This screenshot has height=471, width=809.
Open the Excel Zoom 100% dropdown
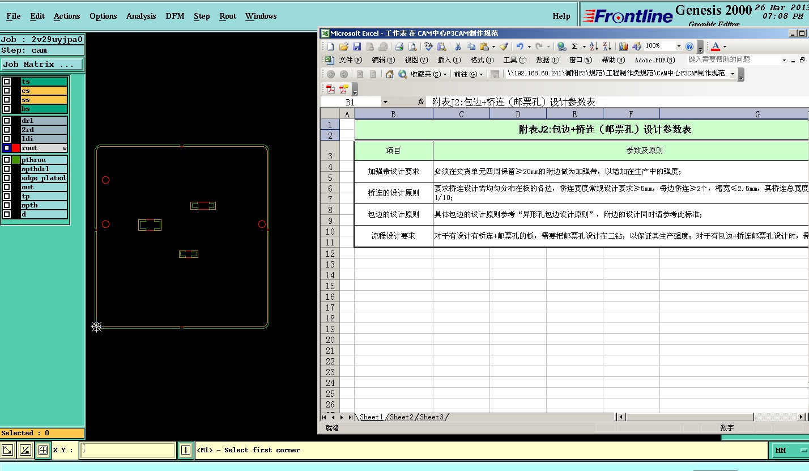pos(678,46)
